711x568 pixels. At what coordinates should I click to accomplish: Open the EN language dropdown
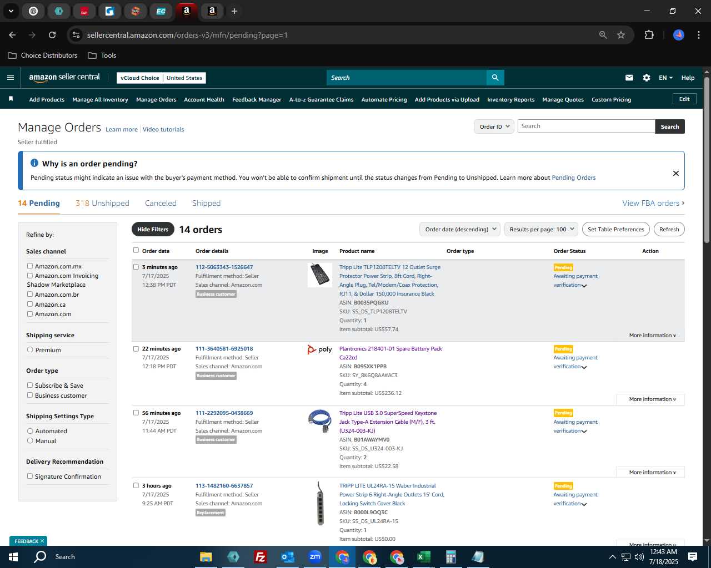665,78
